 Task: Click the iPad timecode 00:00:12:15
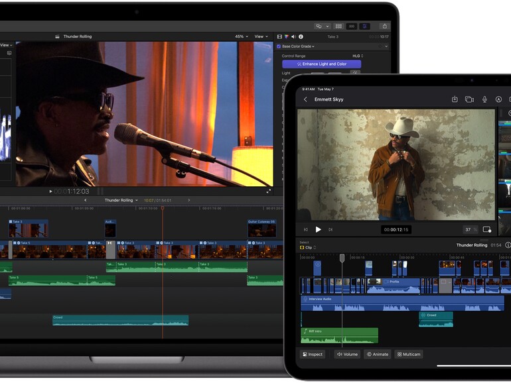click(396, 230)
